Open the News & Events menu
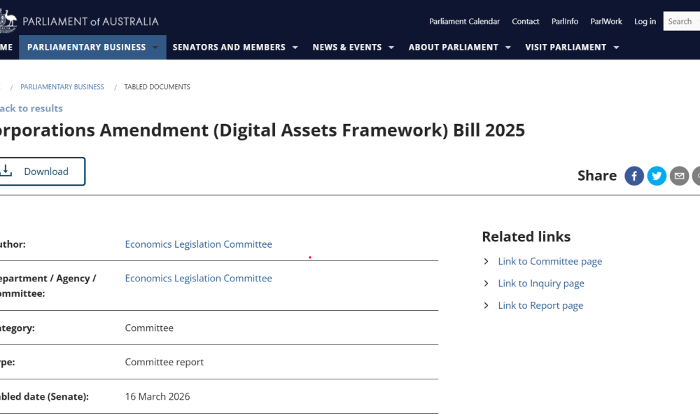Image resolution: width=700 pixels, height=420 pixels. tap(353, 47)
